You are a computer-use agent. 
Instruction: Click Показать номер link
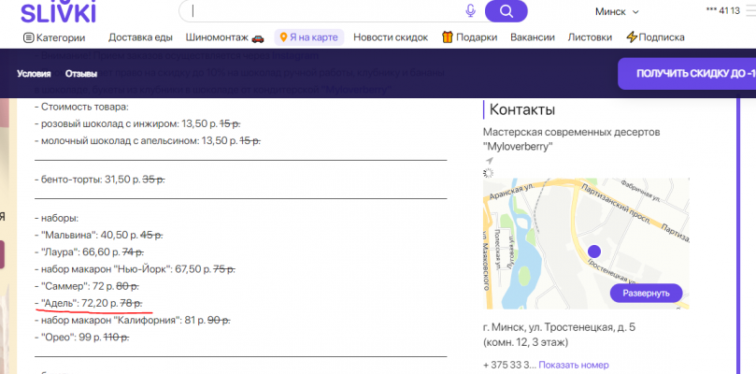tap(573, 365)
